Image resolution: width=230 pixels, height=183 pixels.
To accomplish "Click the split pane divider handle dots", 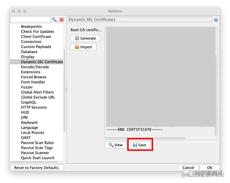I will 66,90.
